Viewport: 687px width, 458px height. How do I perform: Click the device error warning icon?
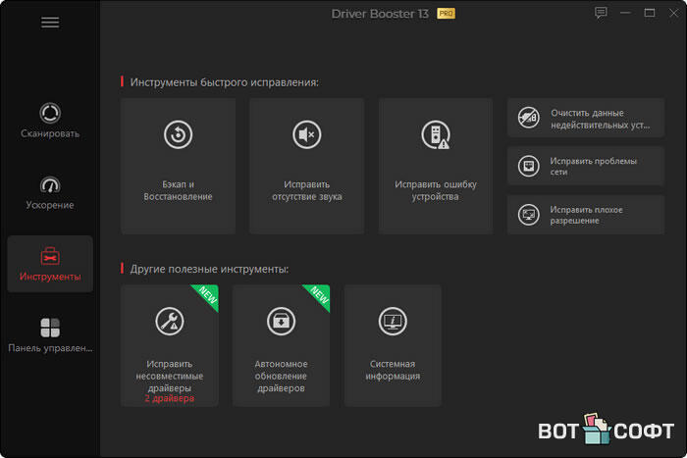click(435, 135)
